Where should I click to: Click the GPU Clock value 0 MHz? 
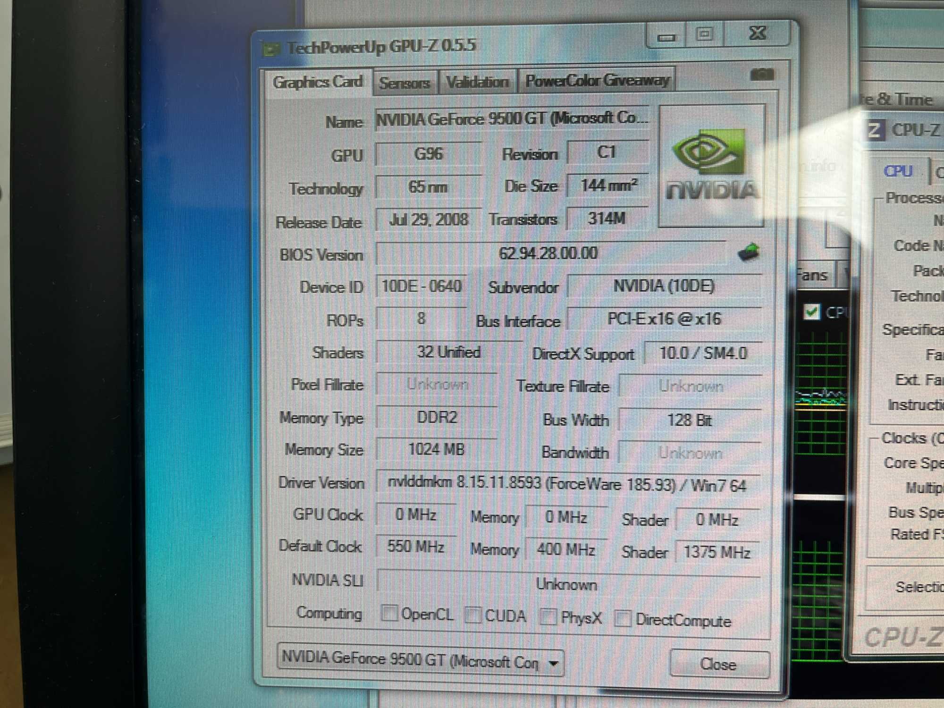416,515
